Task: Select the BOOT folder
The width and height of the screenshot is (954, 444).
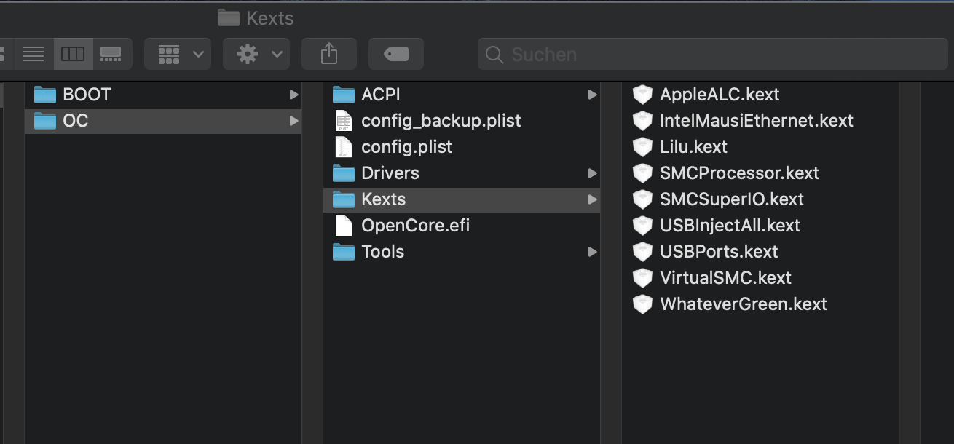Action: tap(87, 95)
